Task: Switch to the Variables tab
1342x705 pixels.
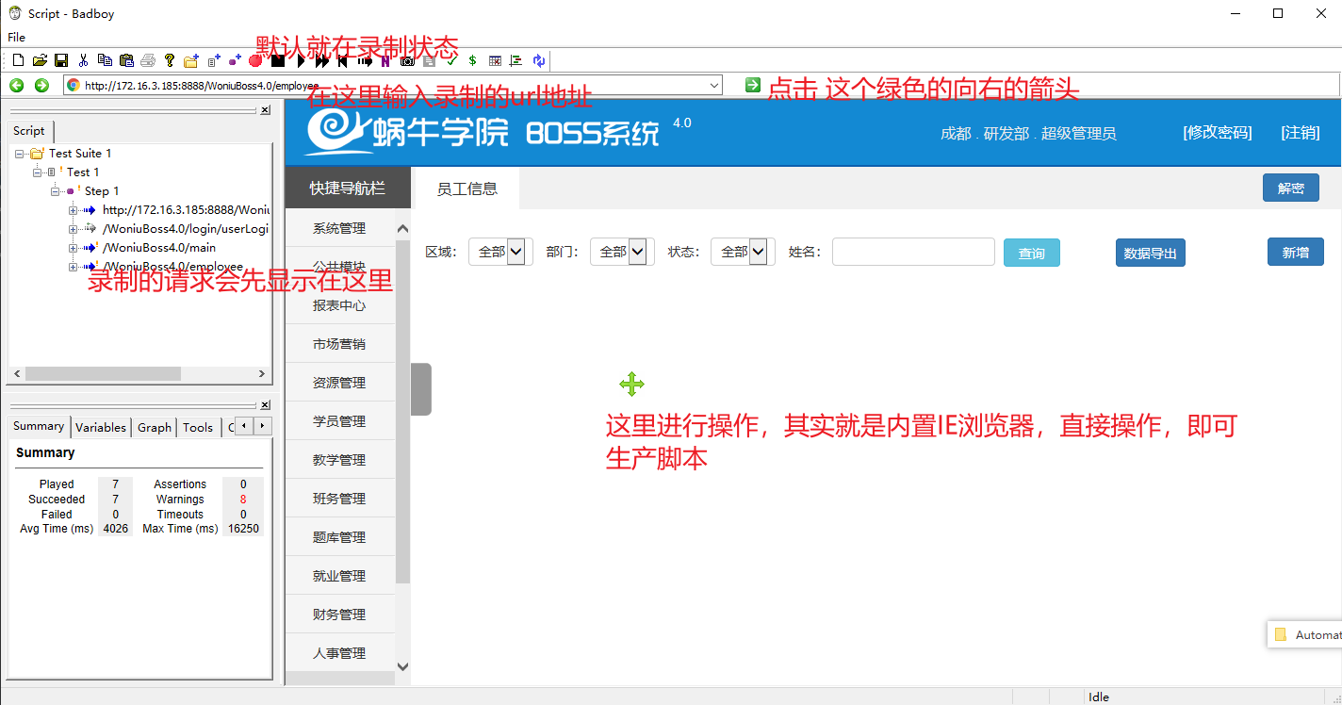Action: [101, 427]
